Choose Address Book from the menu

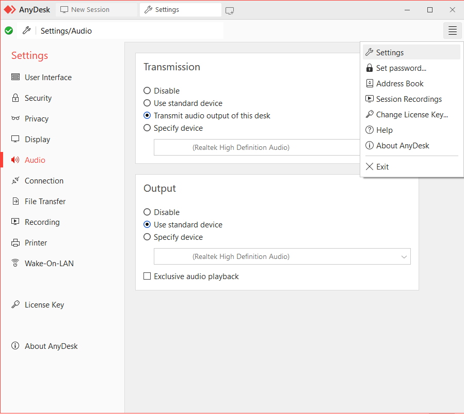[x=399, y=84]
